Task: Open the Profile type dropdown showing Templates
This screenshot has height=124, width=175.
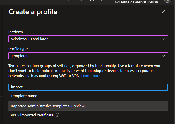Action: (x=88, y=56)
